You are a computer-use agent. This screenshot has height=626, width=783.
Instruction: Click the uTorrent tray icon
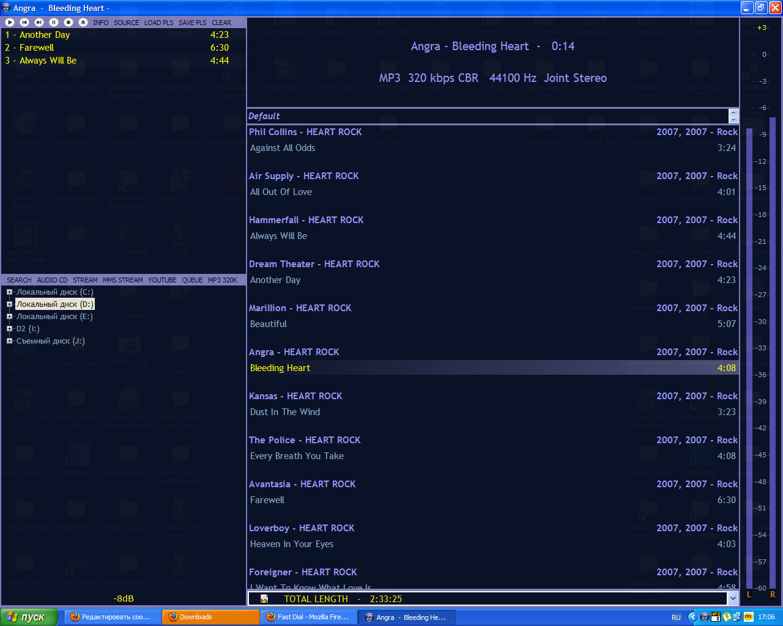[x=727, y=617]
